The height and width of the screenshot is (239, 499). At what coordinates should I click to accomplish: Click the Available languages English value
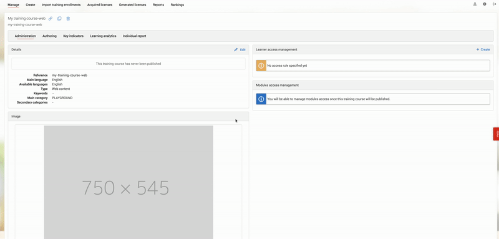point(57,84)
